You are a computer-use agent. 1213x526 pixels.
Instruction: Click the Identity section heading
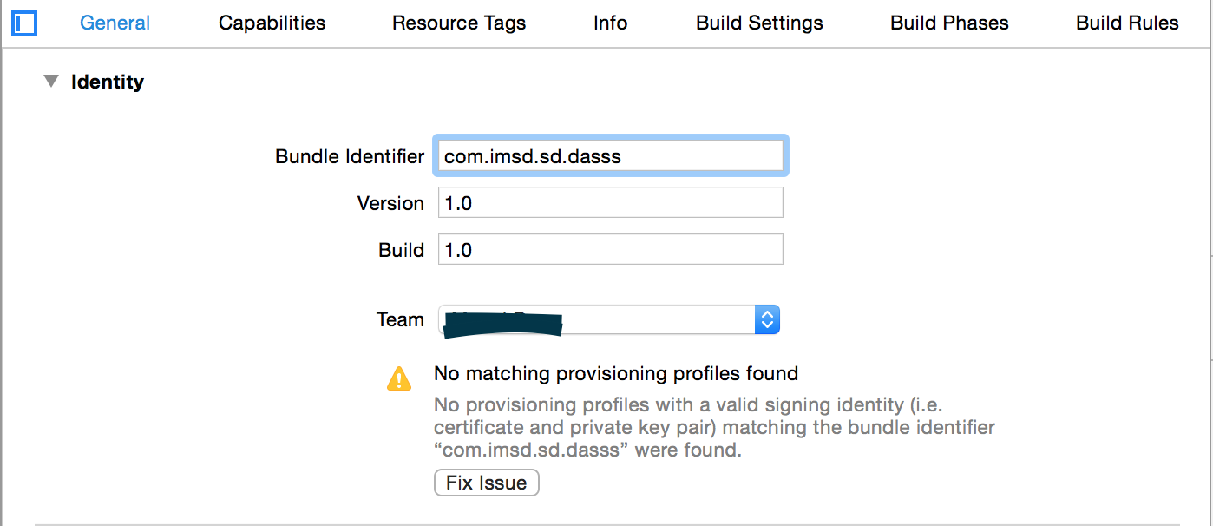tap(108, 82)
